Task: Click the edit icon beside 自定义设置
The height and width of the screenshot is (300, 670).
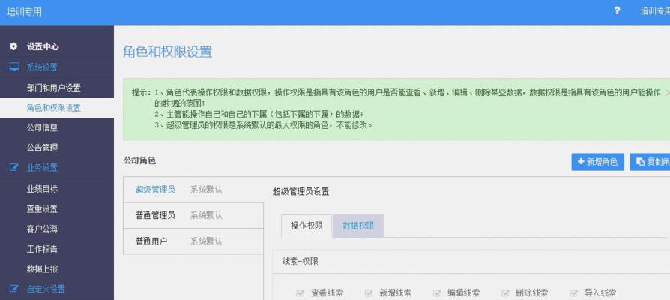Action: [14, 289]
